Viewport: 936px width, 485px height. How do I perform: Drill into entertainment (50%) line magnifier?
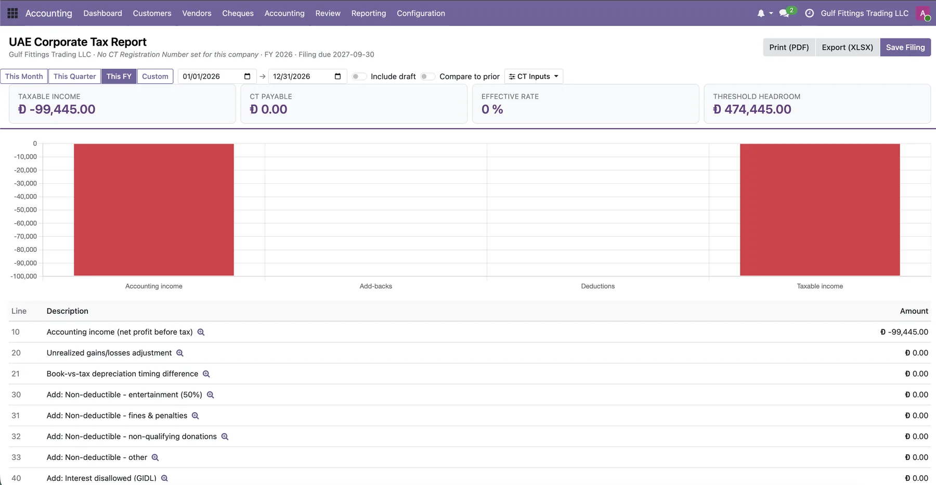pos(211,395)
